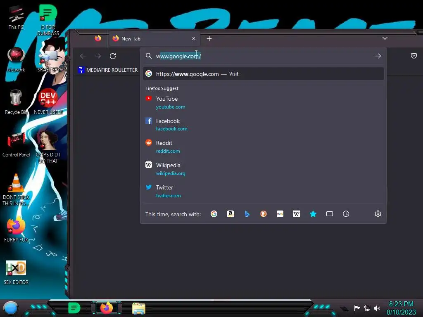Select NEVER USED Dev C++ icon
423x317 pixels.
48,102
